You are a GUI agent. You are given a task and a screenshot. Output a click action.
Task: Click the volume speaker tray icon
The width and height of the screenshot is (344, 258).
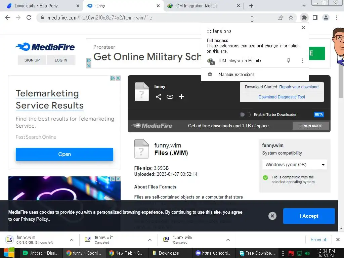tap(307, 253)
